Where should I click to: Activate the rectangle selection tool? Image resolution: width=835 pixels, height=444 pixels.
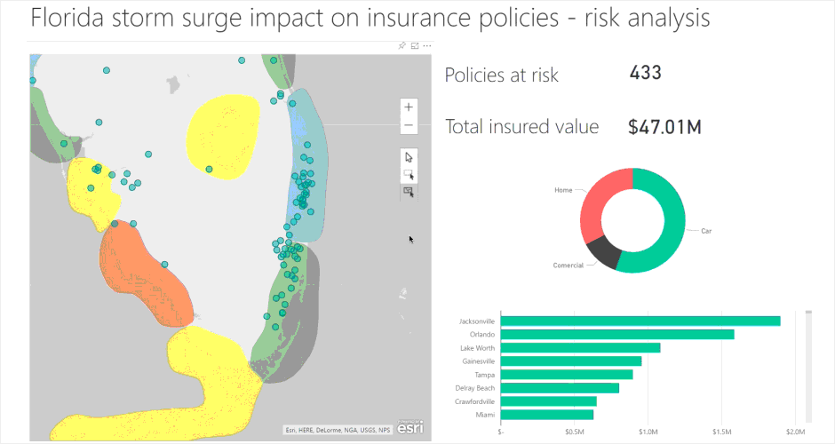tap(409, 175)
